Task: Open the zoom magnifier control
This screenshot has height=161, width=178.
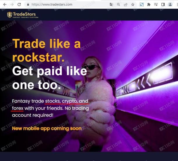Action: point(118,5)
